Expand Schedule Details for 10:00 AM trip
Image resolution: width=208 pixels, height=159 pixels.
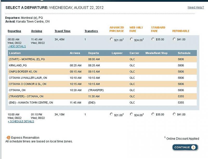point(21,121)
